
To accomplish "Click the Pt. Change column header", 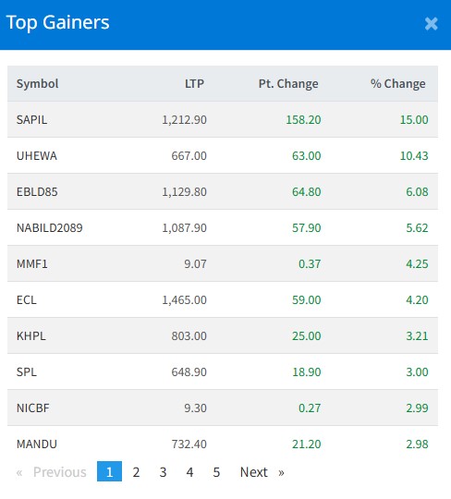I will 288,84.
